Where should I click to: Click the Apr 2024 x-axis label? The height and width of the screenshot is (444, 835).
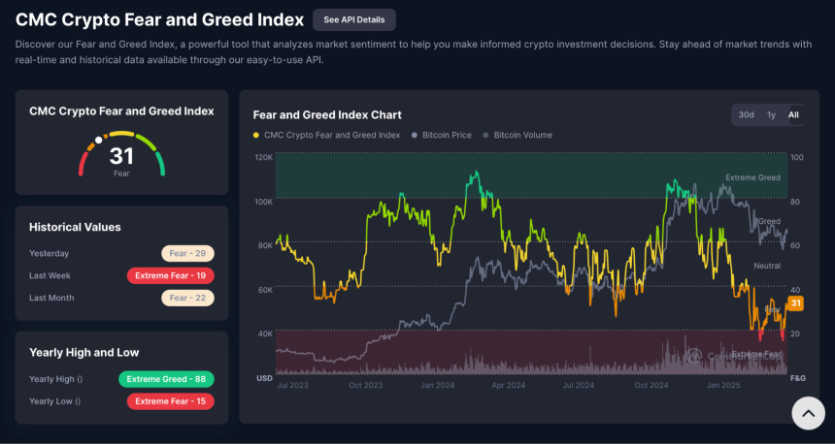[x=509, y=385]
